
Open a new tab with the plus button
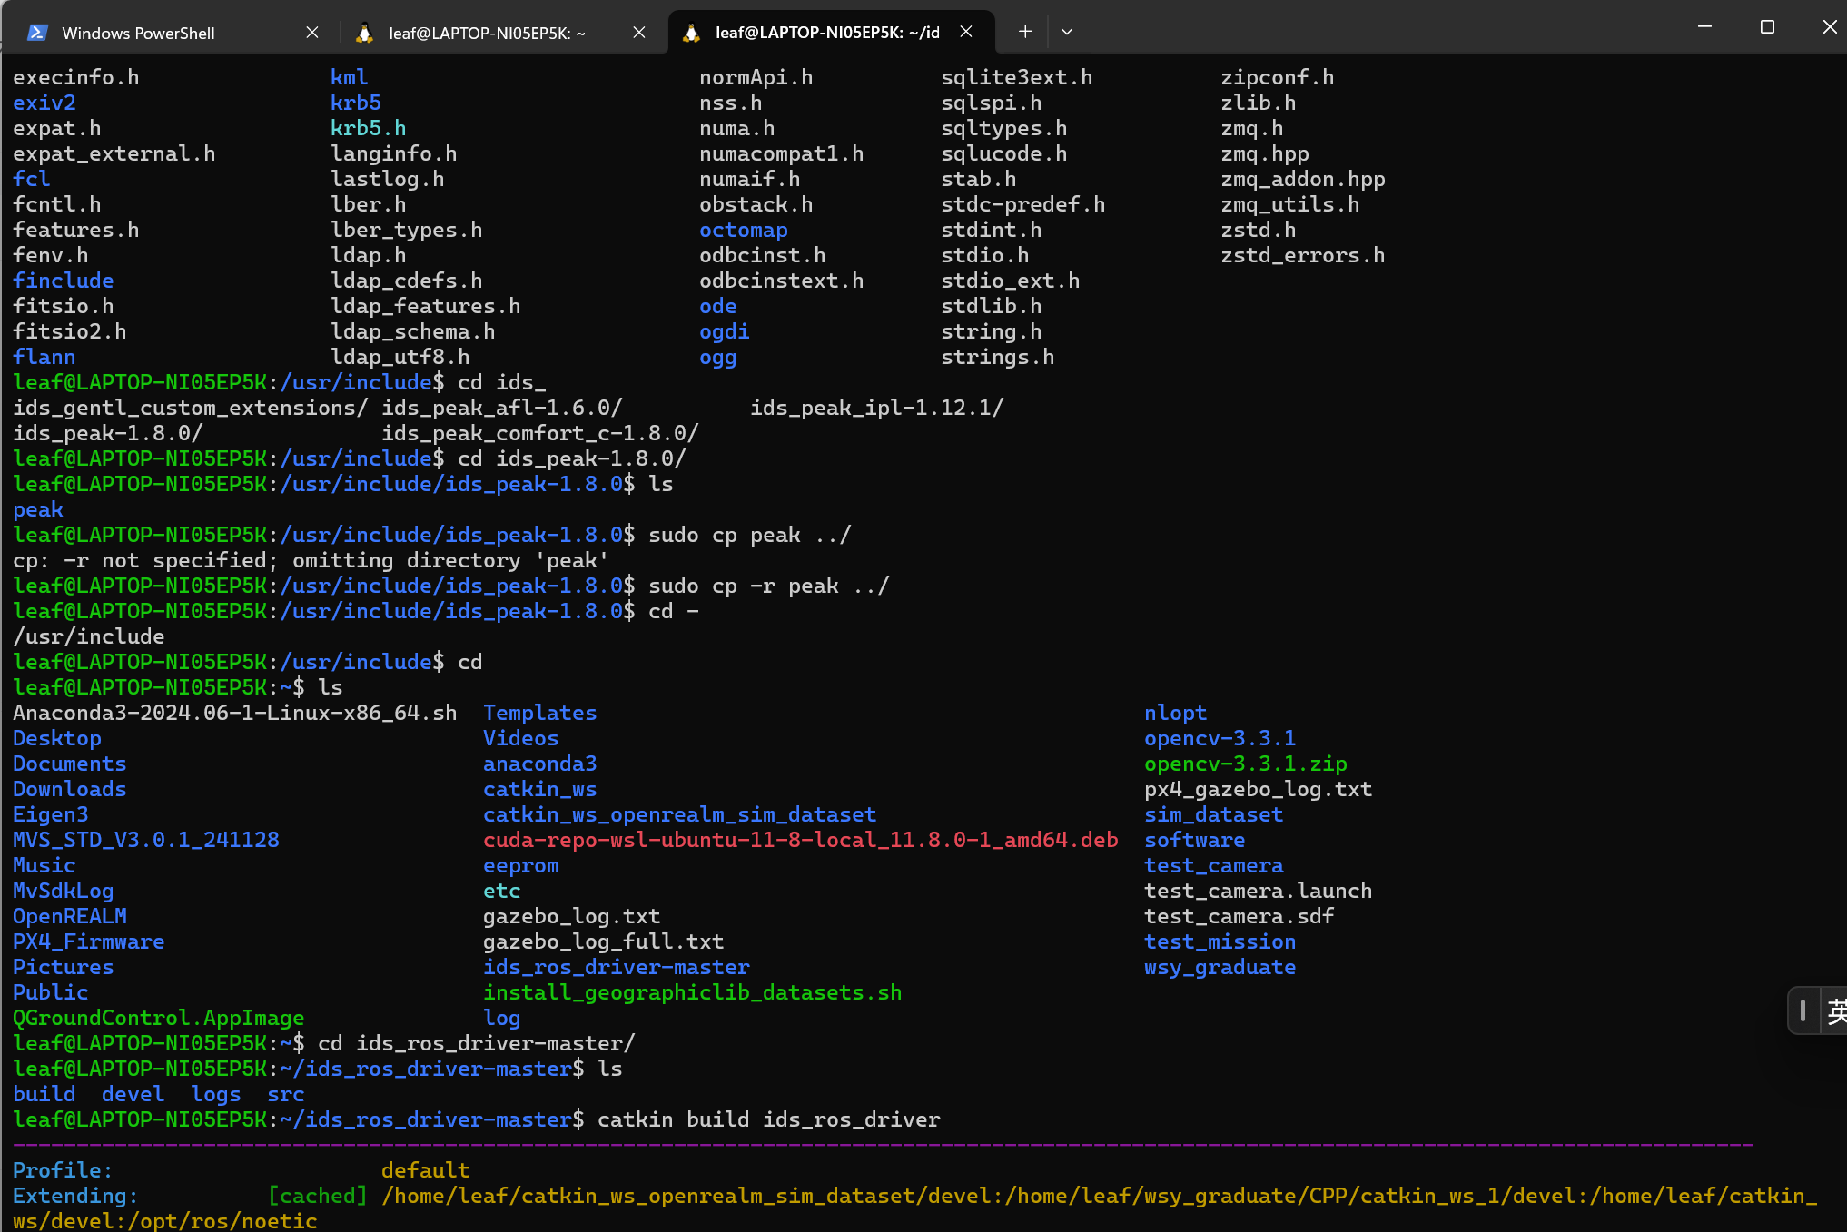tap(1025, 32)
